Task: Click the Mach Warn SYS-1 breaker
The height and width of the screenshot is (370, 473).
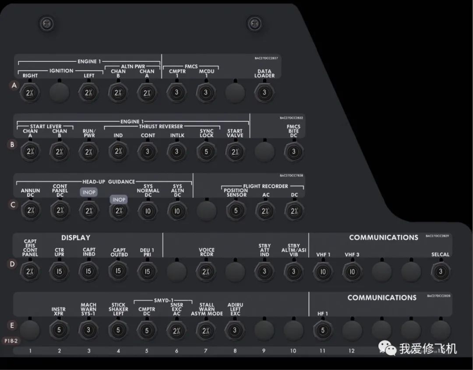Action: point(88,330)
